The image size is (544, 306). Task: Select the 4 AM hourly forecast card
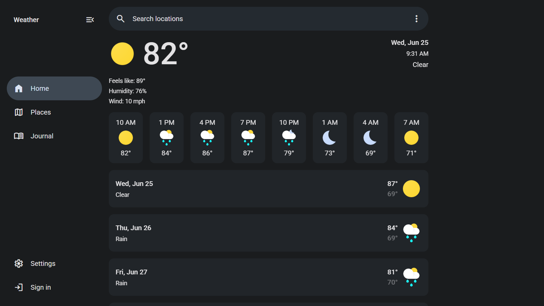[x=371, y=138]
